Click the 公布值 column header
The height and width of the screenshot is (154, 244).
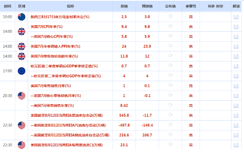pyautogui.click(x=170, y=6)
